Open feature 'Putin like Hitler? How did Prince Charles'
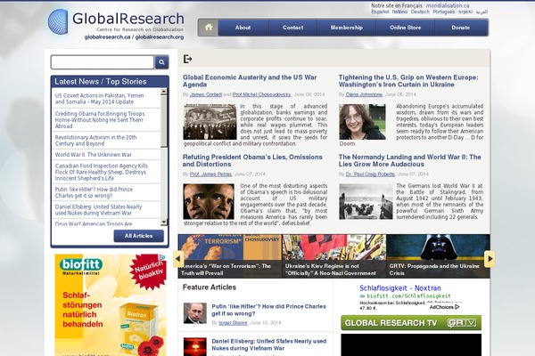 click(x=268, y=310)
